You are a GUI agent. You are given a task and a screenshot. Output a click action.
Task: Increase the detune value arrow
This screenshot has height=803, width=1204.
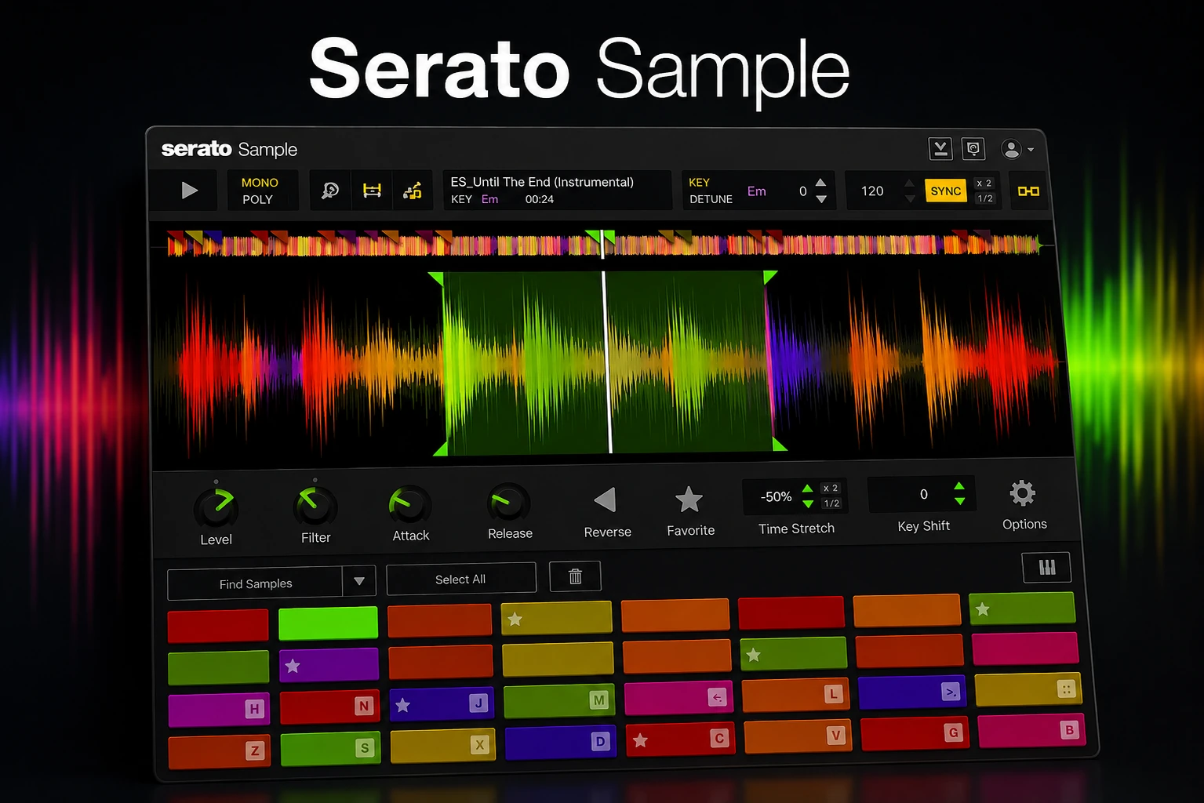821,183
